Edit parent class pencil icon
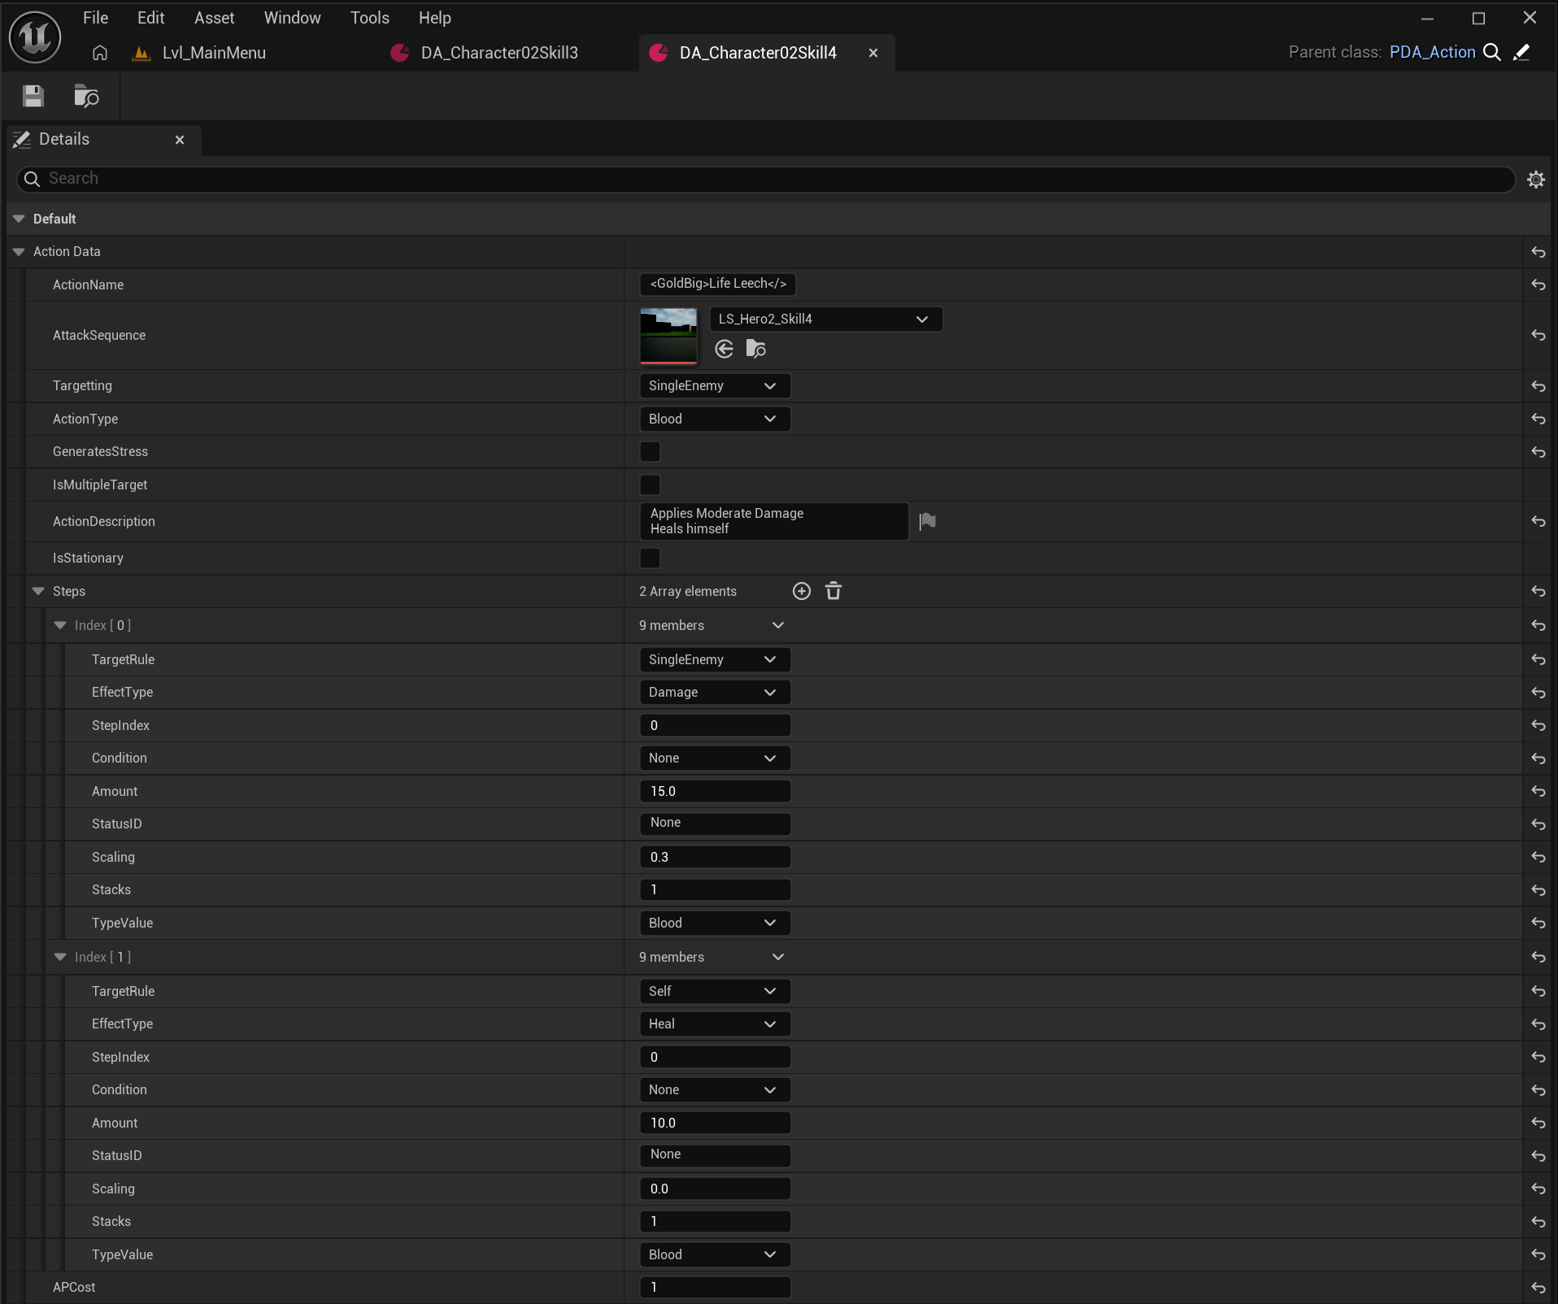 point(1521,52)
